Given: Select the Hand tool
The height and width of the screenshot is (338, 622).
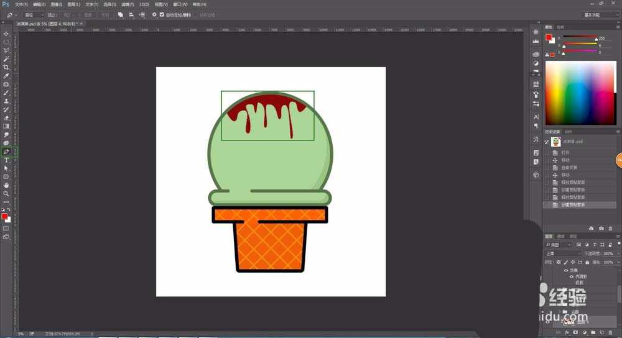Looking at the screenshot, I should click(x=6, y=185).
